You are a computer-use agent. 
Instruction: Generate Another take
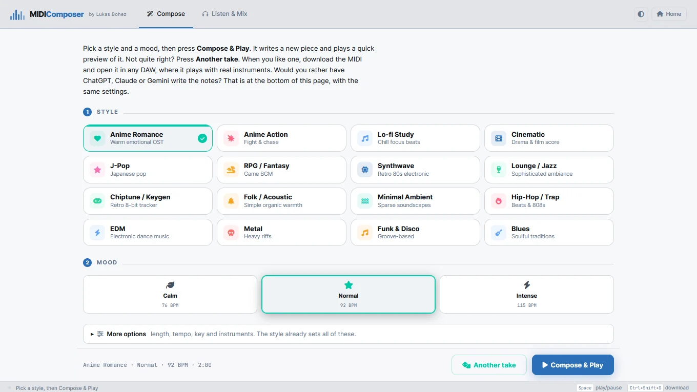(x=489, y=365)
